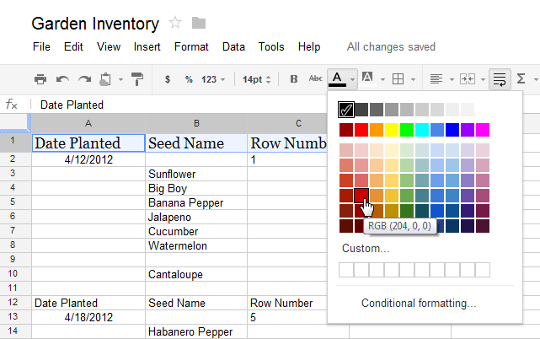Viewport: 540px width, 339px height.
Task: Click cell containing Sunflower
Action: 196,174
